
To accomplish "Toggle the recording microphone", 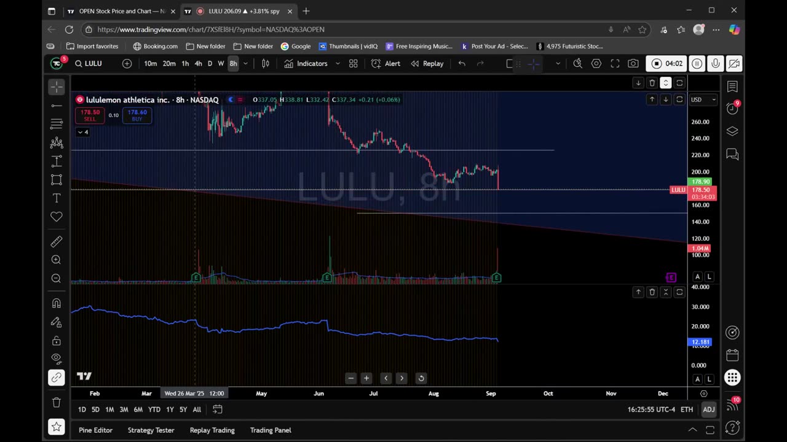I will click(x=715, y=63).
